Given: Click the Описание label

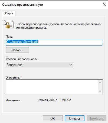Looking at the screenshot, I should (x=13, y=77).
